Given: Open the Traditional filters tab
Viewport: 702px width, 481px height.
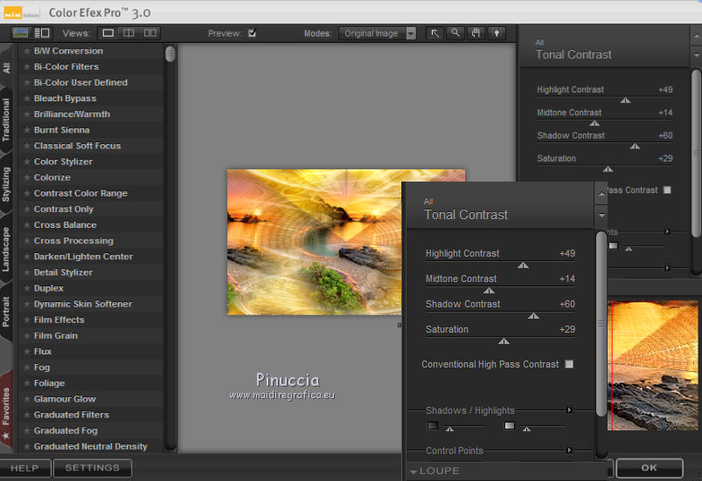Looking at the screenshot, I should (x=6, y=120).
